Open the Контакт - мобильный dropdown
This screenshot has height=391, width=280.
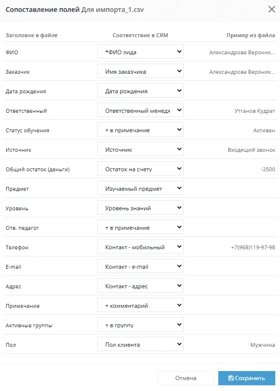pos(140,246)
